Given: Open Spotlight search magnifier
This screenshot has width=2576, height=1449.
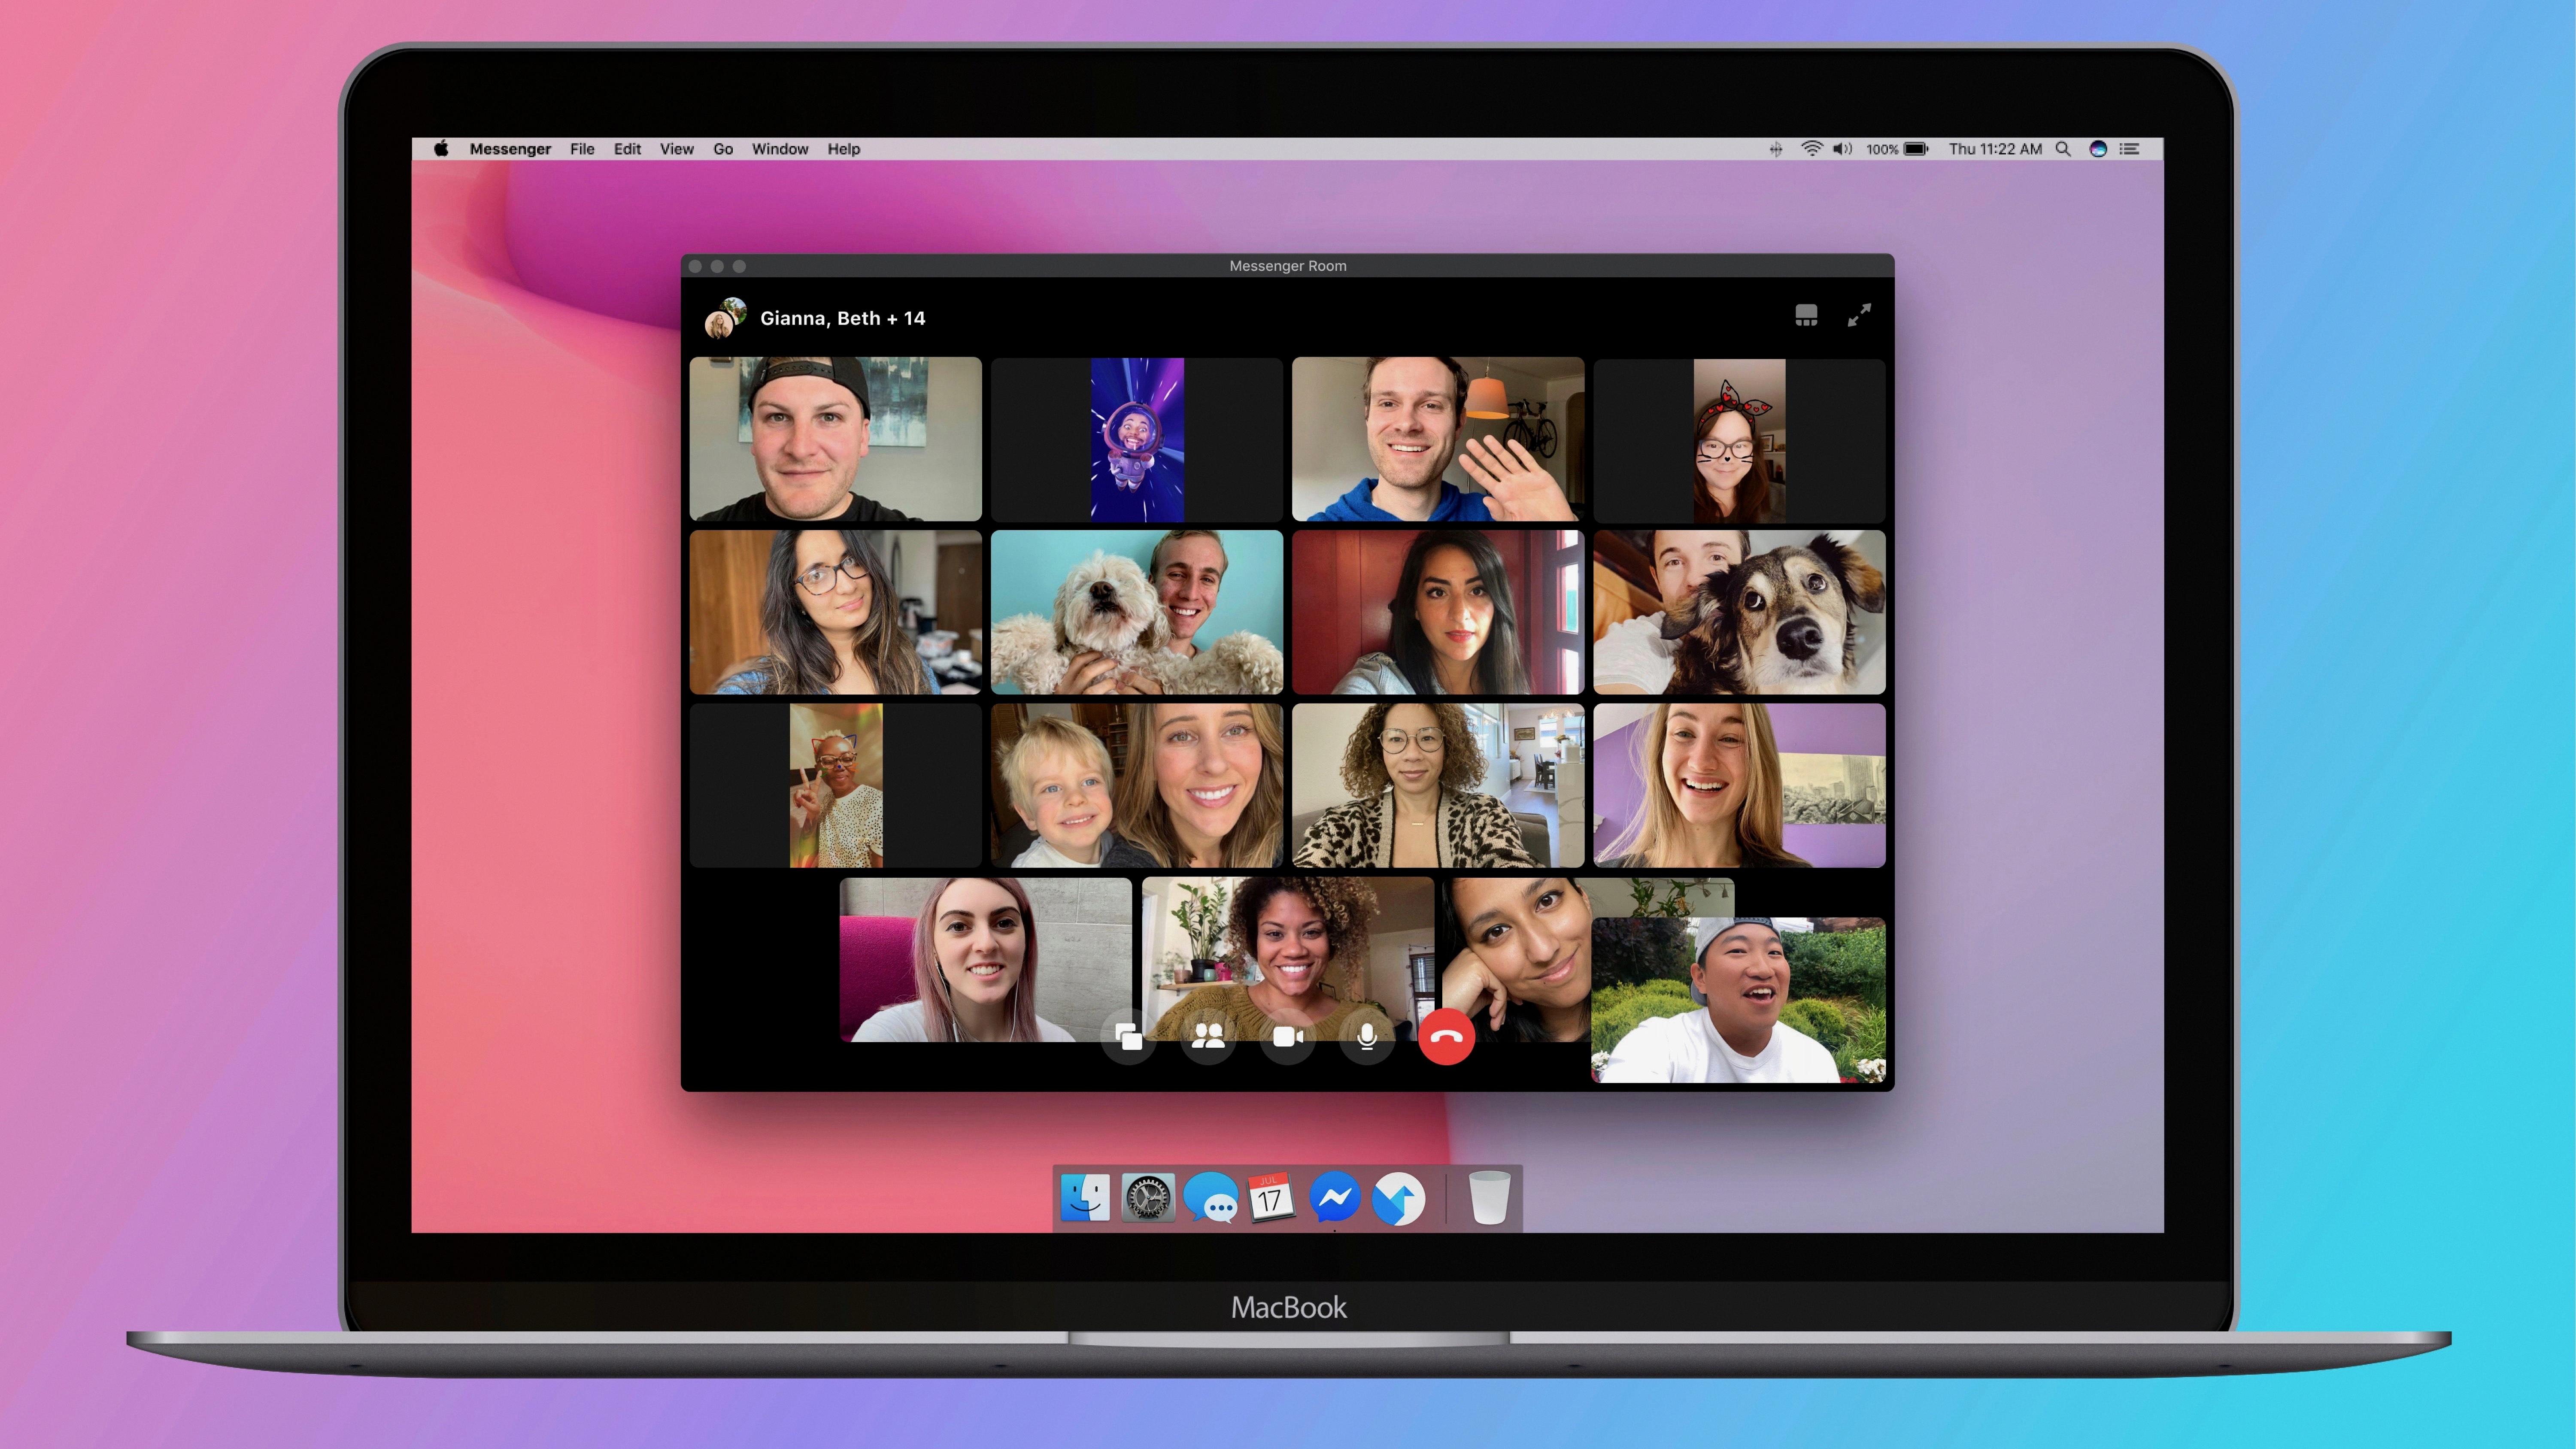Looking at the screenshot, I should 2063,149.
